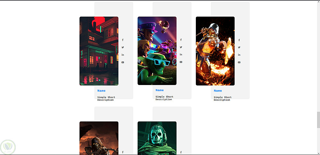Open Facebook icon beside neon street card

pyautogui.click(x=123, y=40)
